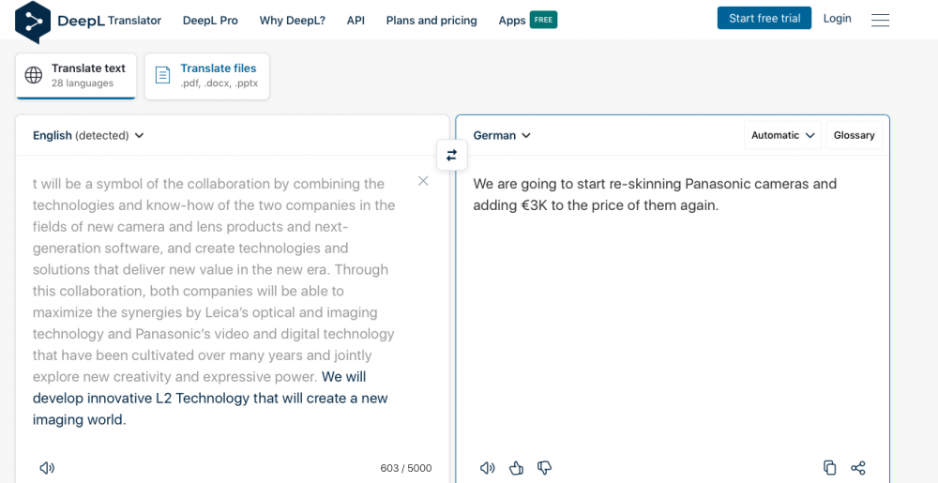938x483 pixels.
Task: Clear the source text with X icon
Action: tap(423, 181)
